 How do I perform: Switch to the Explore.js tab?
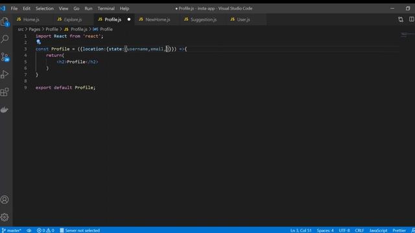(73, 19)
